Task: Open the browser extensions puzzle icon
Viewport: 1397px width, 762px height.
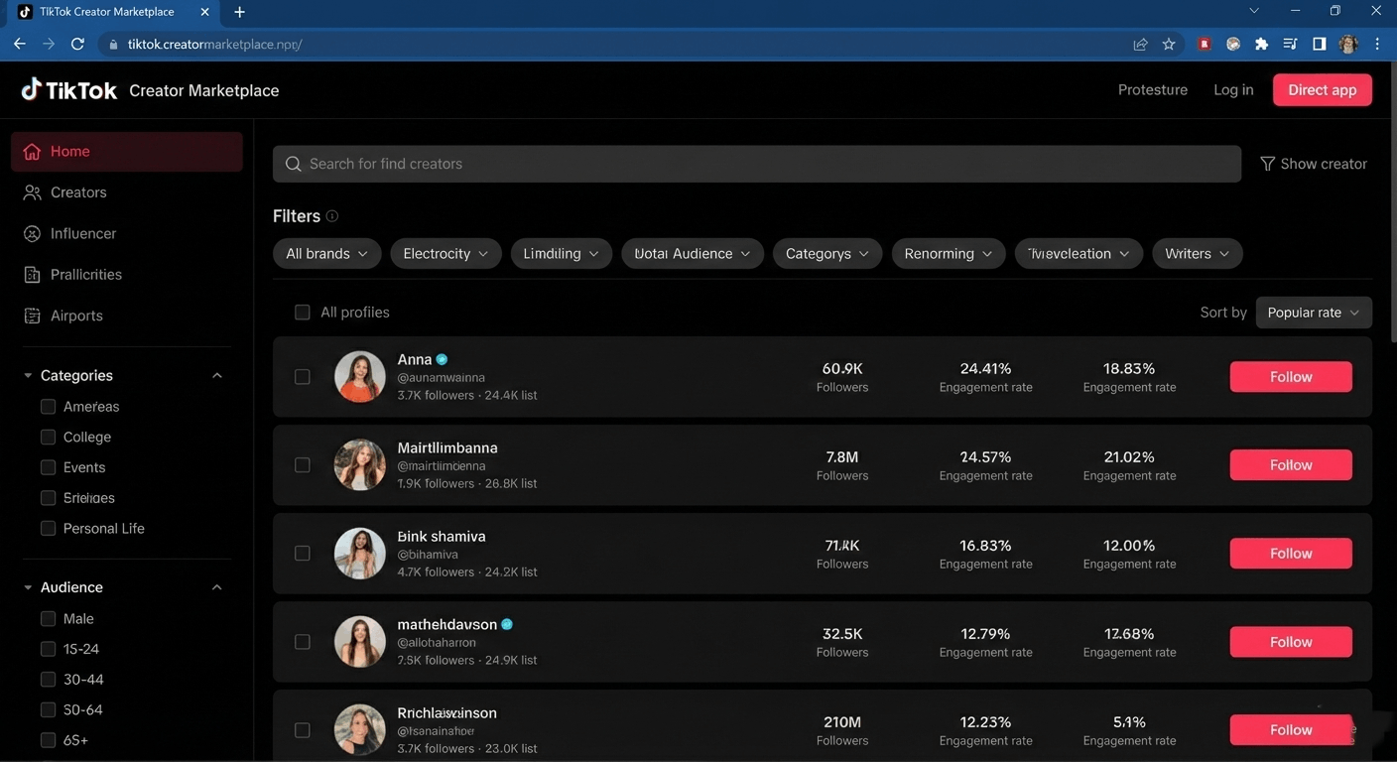Action: click(x=1261, y=44)
